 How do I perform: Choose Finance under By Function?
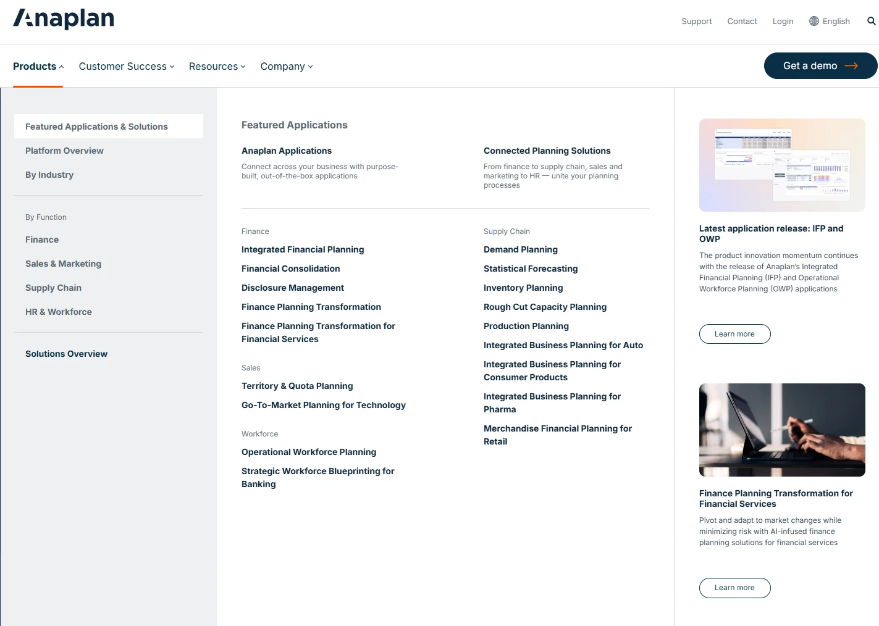click(42, 240)
